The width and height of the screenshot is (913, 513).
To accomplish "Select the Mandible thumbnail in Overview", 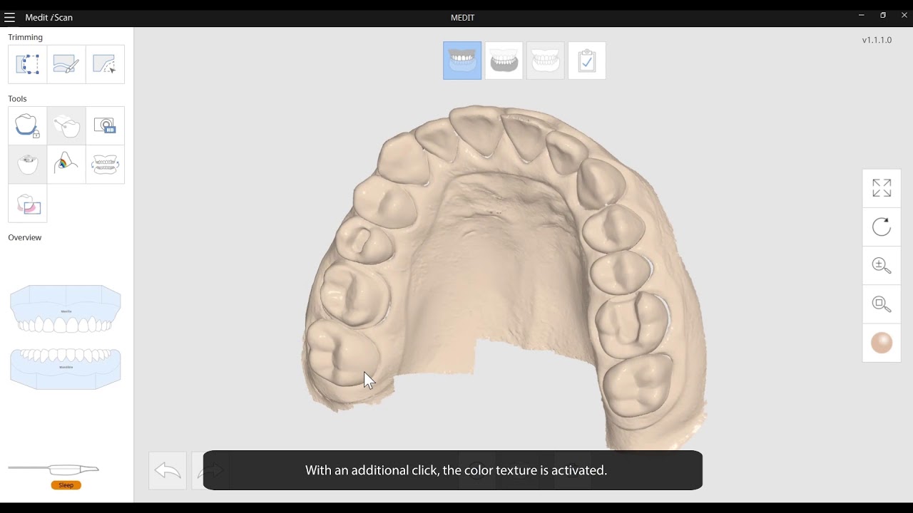I will (x=66, y=368).
